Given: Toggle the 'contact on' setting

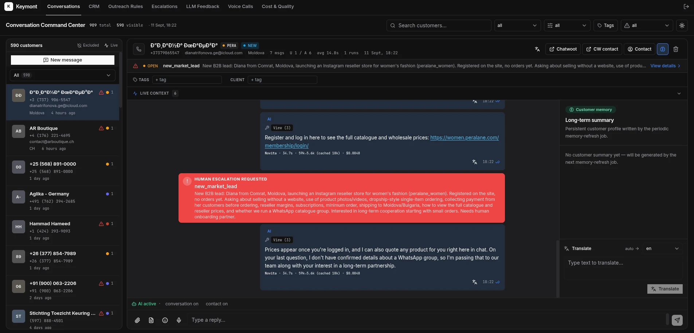Looking at the screenshot, I should click(x=217, y=304).
